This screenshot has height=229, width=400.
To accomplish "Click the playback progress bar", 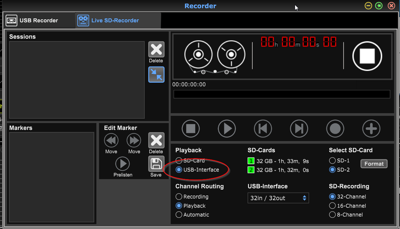I will pyautogui.click(x=282, y=94).
